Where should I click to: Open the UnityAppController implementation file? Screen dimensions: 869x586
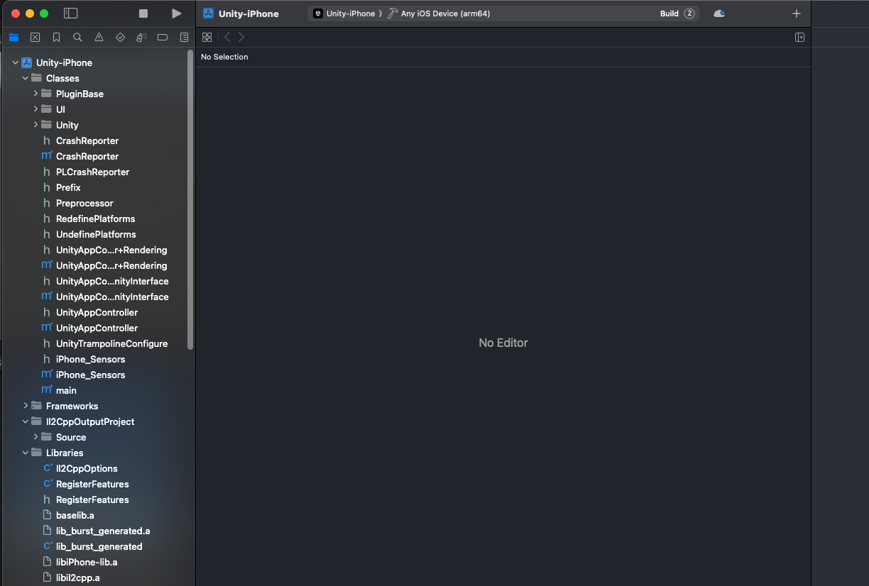tap(96, 328)
